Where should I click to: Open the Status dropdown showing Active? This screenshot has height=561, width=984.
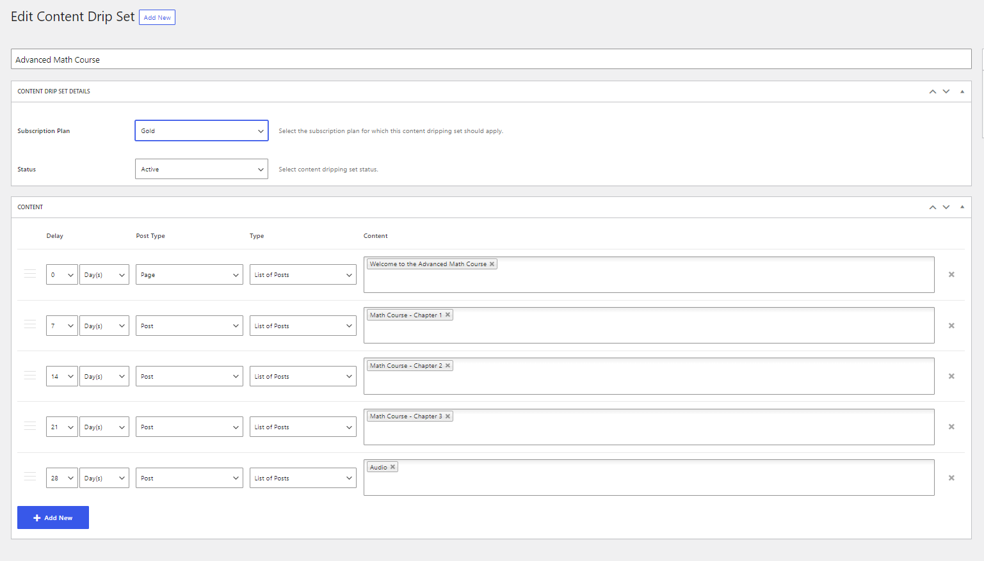click(x=202, y=169)
